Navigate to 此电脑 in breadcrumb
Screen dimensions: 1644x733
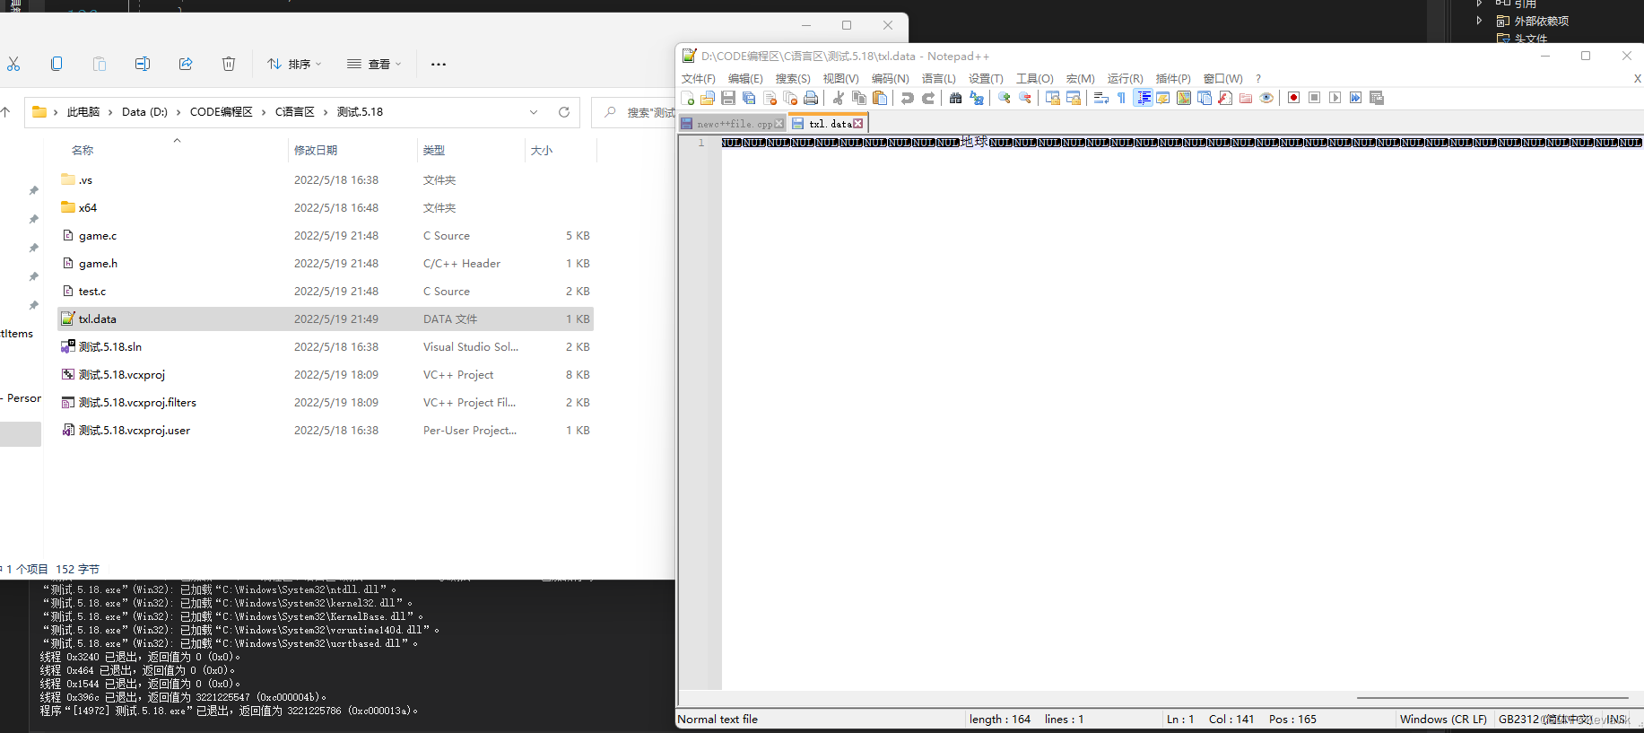pos(83,112)
